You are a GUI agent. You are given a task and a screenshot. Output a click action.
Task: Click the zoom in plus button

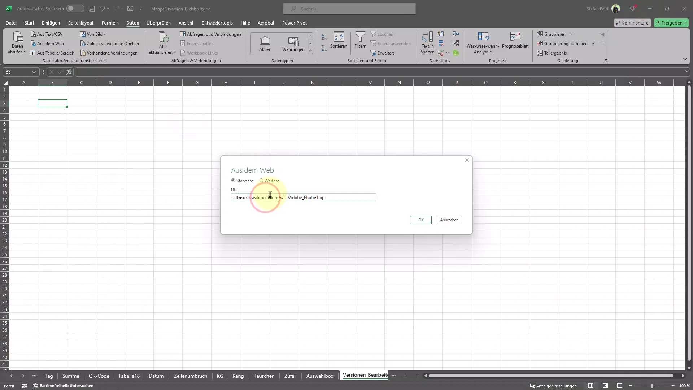coord(673,386)
